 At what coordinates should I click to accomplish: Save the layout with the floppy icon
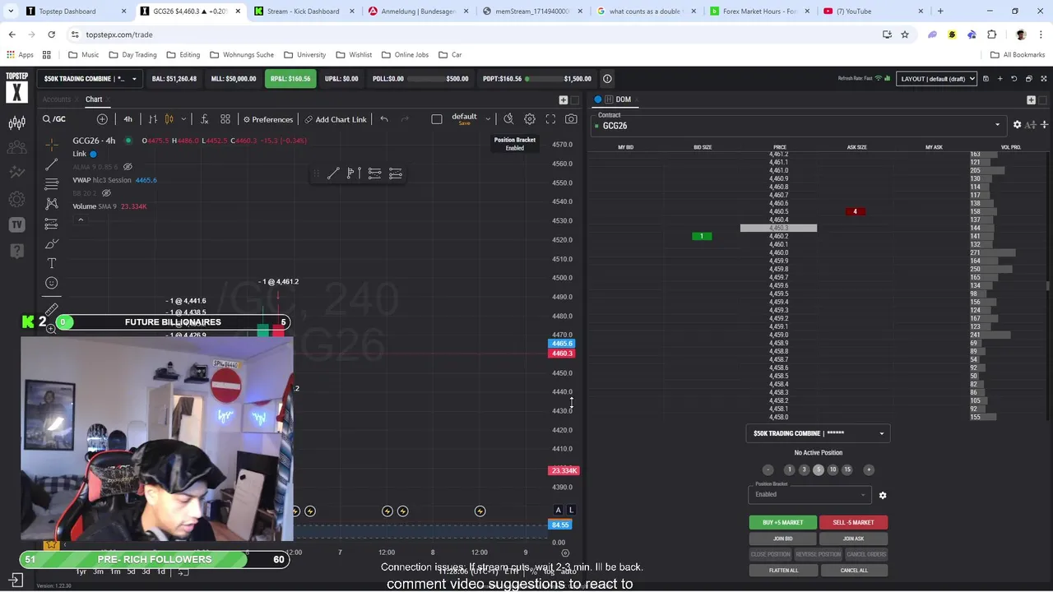click(x=986, y=79)
